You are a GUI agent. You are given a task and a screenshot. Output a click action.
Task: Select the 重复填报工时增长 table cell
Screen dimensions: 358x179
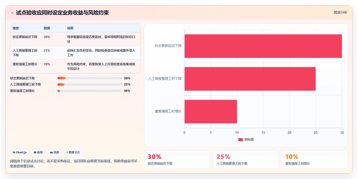click(x=25, y=64)
